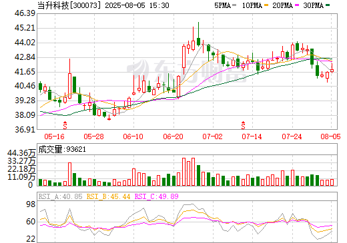
Task: Click the 07-02 date label
Action: click(212, 136)
